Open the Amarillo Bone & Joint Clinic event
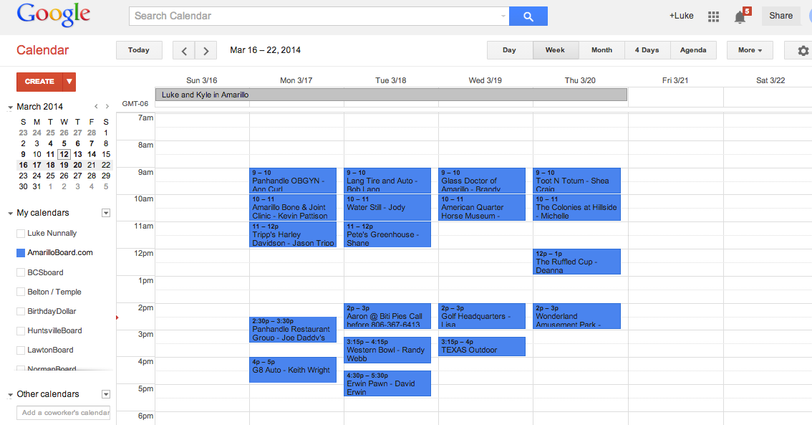Image resolution: width=812 pixels, height=425 pixels. [x=293, y=207]
